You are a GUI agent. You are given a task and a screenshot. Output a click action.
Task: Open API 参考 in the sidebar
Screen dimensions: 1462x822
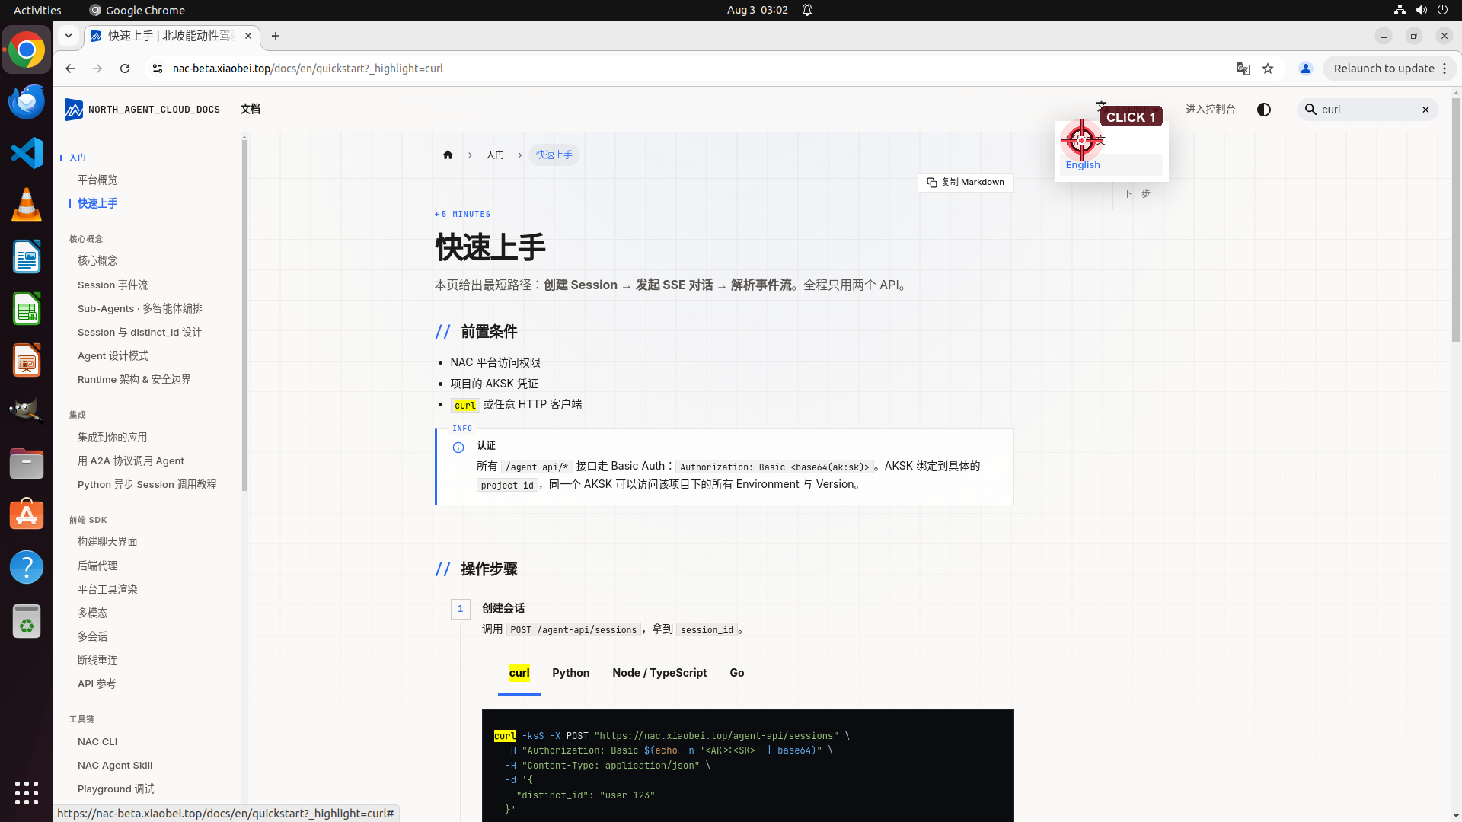[97, 684]
